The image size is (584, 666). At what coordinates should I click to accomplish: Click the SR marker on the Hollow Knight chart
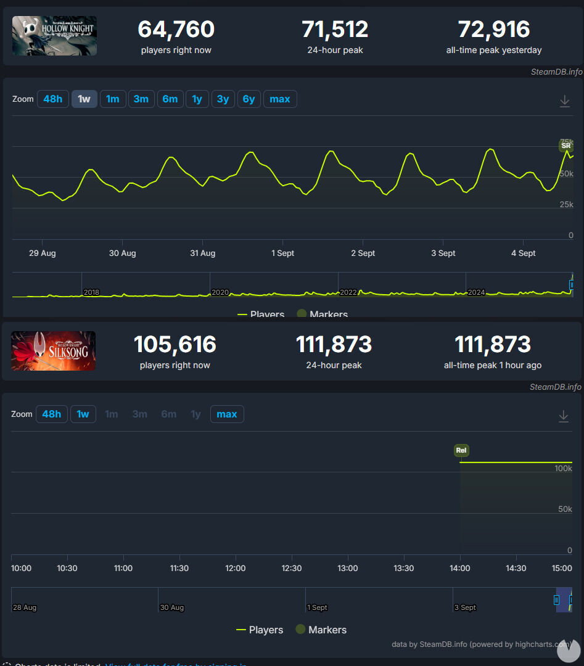pos(566,146)
